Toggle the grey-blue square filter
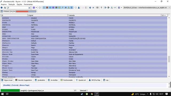Screen dimensions: 171x96 [x=44, y=8]
